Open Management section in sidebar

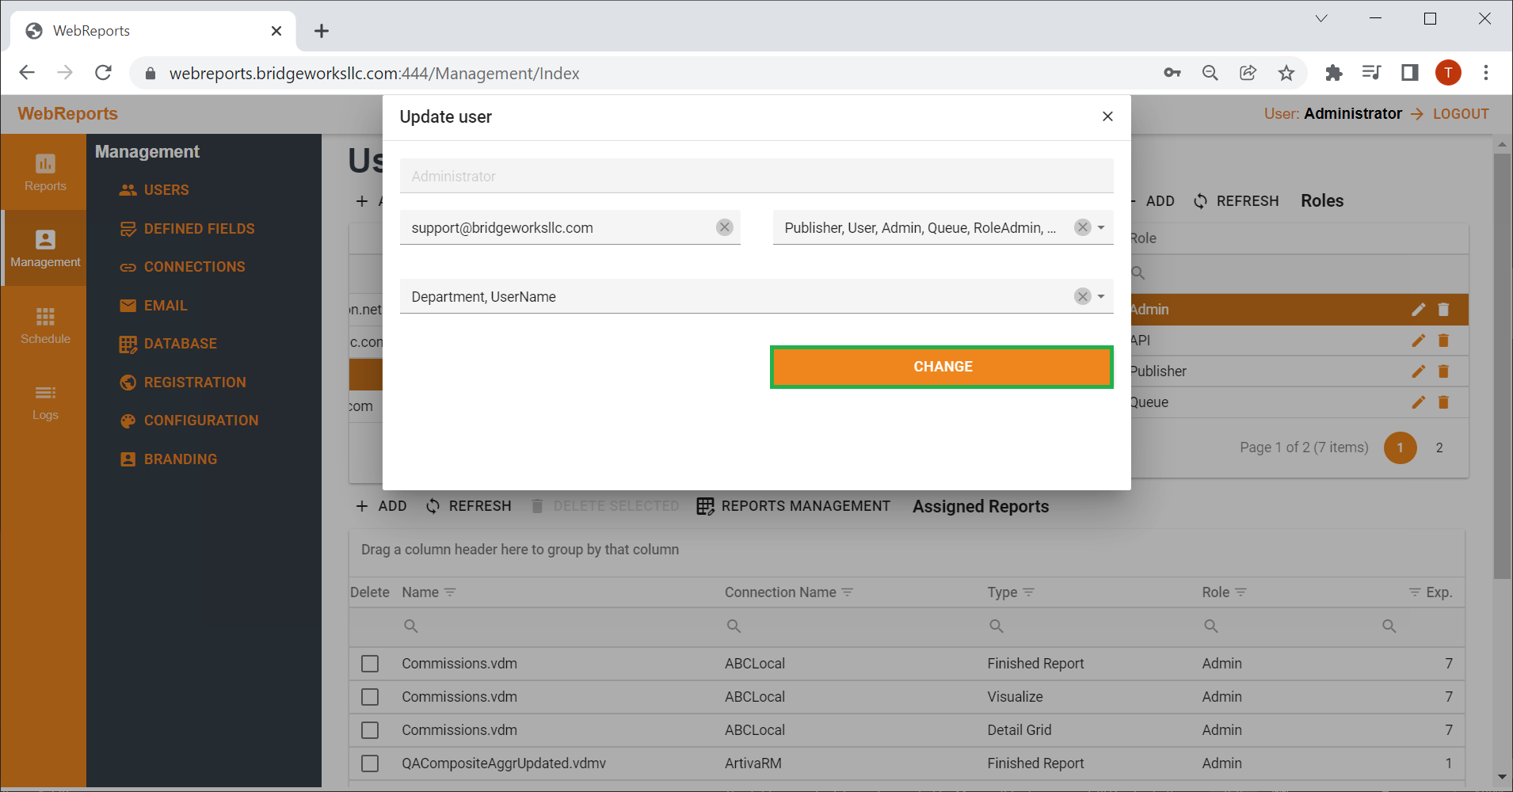coord(45,249)
